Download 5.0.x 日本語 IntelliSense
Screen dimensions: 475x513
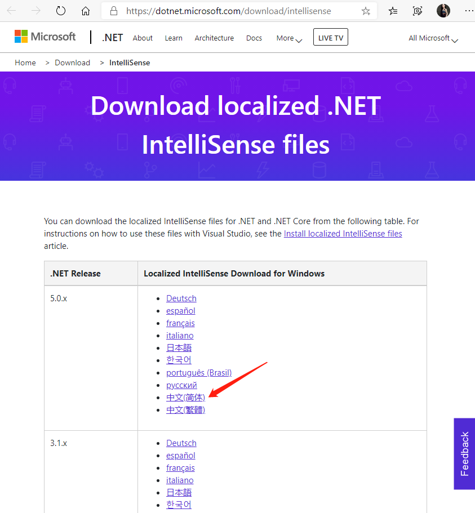pyautogui.click(x=179, y=348)
